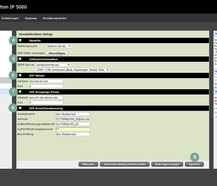Open the Dienstprogramme menu
217x186 pixels.
(55, 18)
